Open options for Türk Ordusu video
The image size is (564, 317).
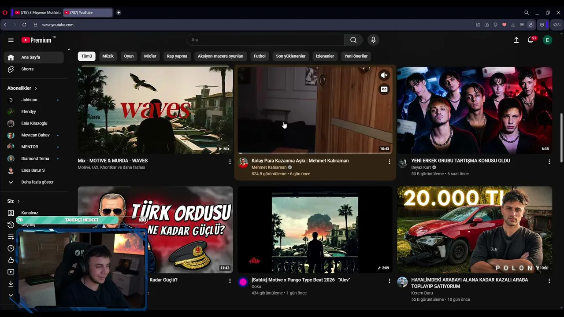[x=230, y=281]
